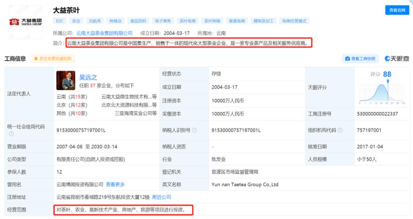Click the operating status value 存续

(216, 74)
